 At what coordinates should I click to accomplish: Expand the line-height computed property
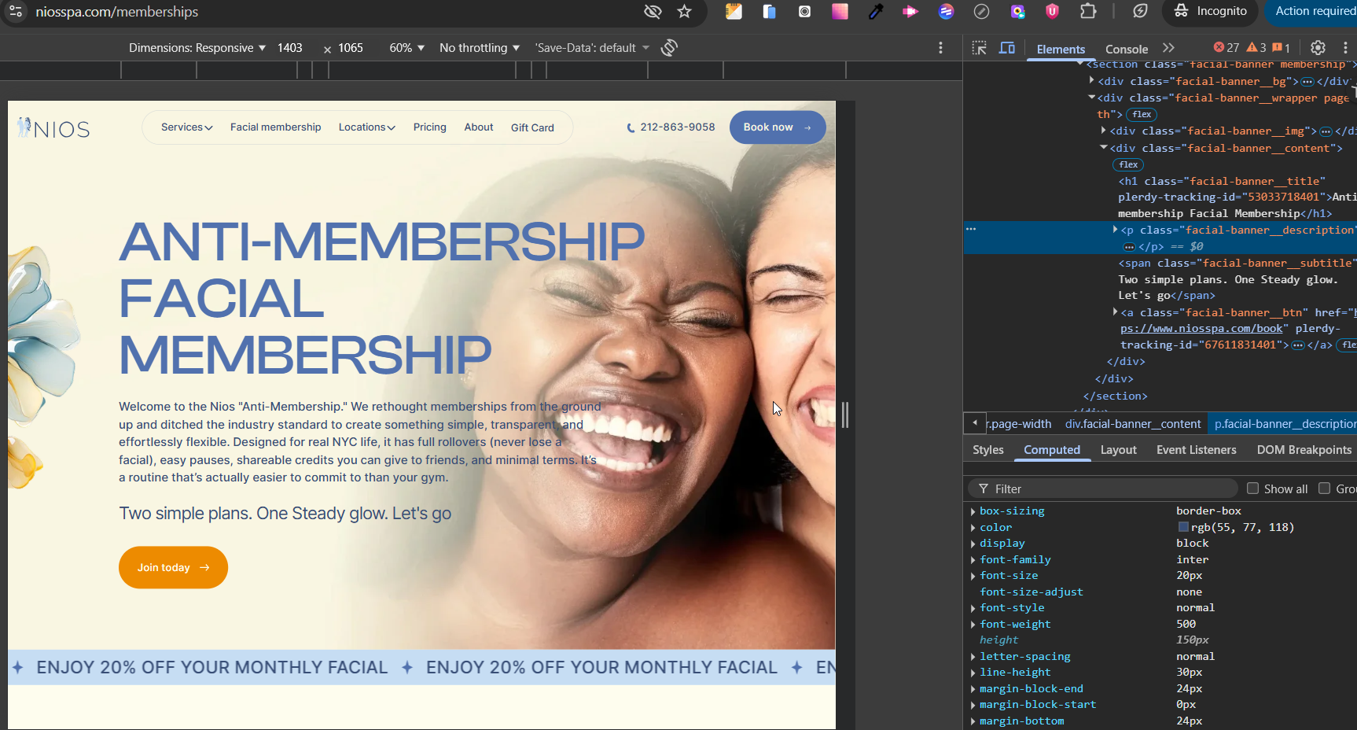pos(973,673)
